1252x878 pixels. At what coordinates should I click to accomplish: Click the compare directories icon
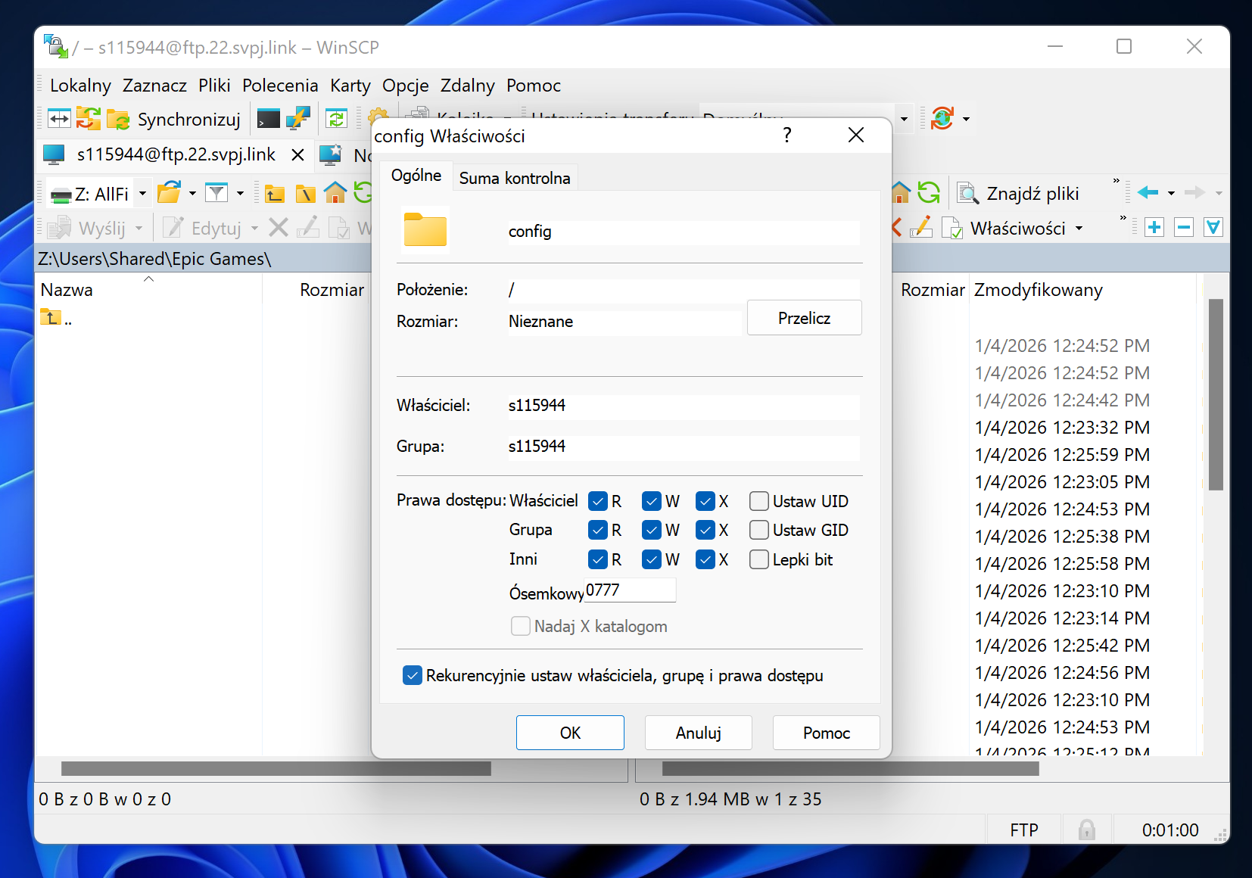coord(58,119)
